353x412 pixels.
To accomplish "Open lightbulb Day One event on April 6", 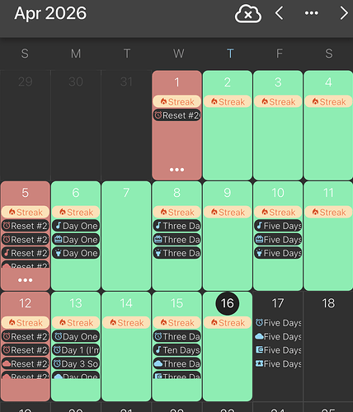I will pos(76,253).
